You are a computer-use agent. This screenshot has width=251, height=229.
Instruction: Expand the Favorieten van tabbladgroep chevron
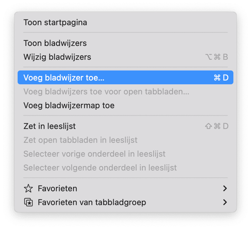tap(225, 202)
